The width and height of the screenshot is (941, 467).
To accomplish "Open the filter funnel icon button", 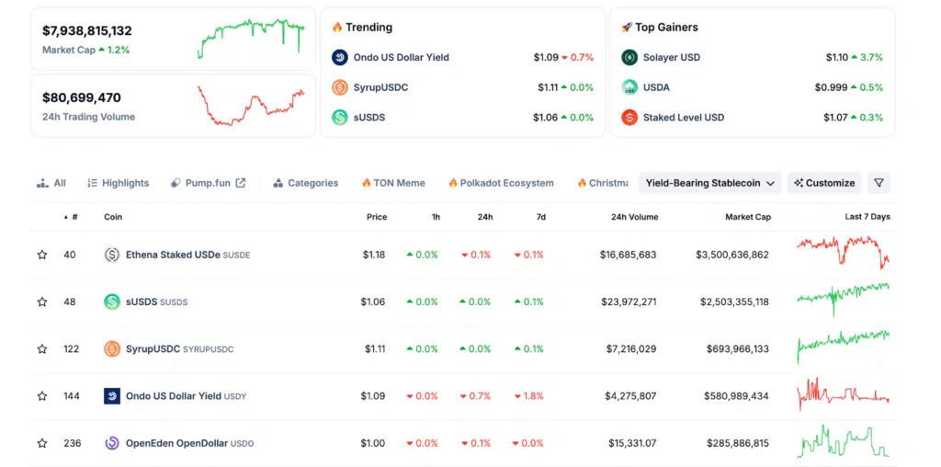I will [x=879, y=183].
